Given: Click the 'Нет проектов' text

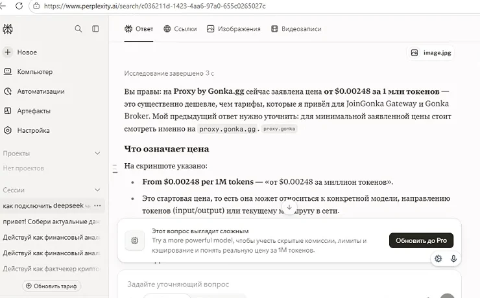Looking at the screenshot, I should click(x=23, y=168).
